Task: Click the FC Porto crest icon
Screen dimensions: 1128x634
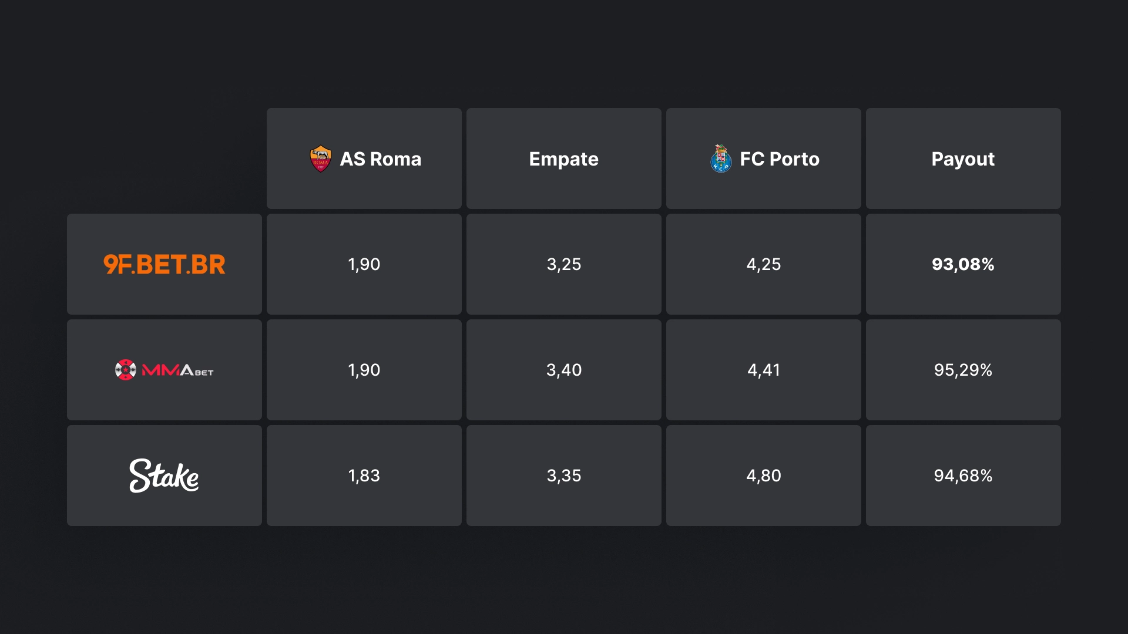Action: tap(721, 159)
